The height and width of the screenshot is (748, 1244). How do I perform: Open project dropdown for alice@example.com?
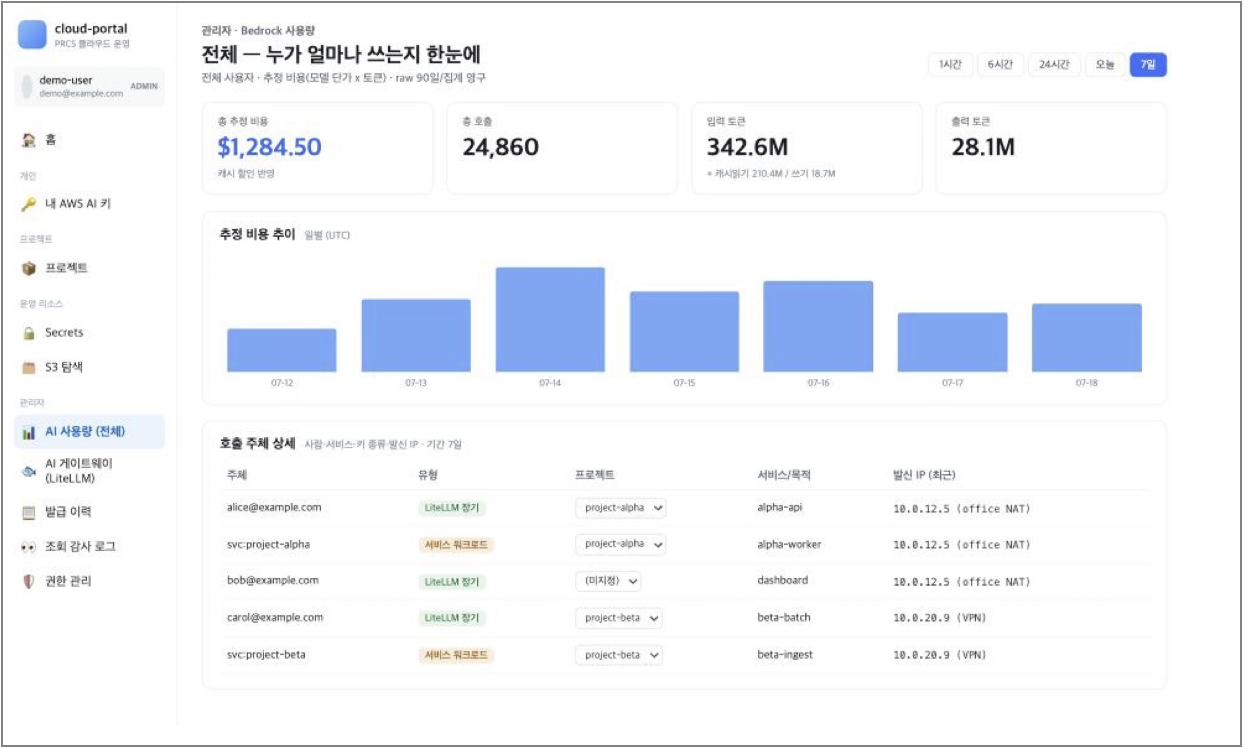[621, 508]
